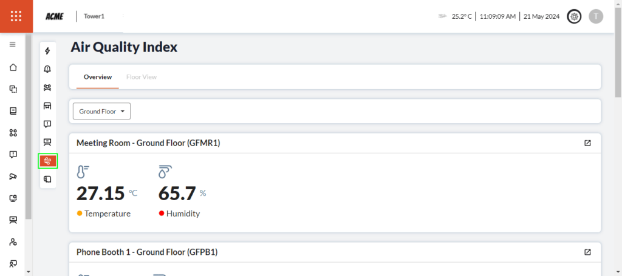The image size is (622, 276).
Task: Open the app launcher grid menu
Action: point(16,16)
